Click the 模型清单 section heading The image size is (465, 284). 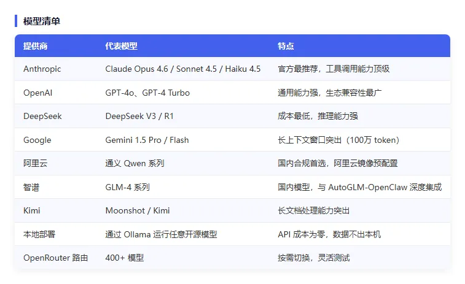click(x=42, y=21)
